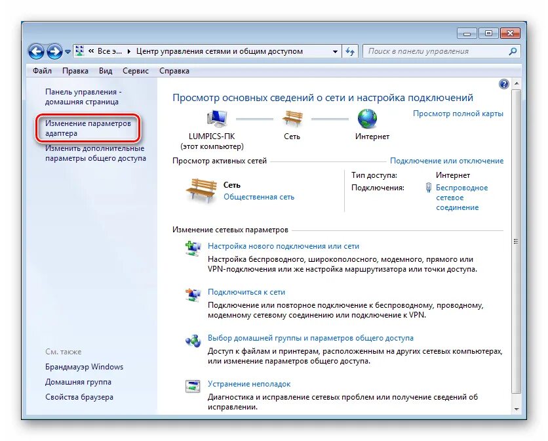This screenshot has height=441, width=548.
Task: Open the address bar history dropdown arrow
Action: coord(335,51)
